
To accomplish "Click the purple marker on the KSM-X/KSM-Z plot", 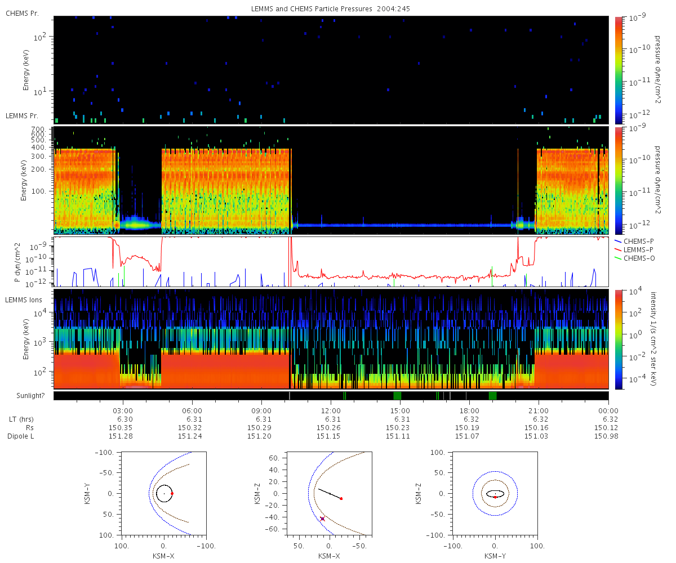I will coord(322,519).
